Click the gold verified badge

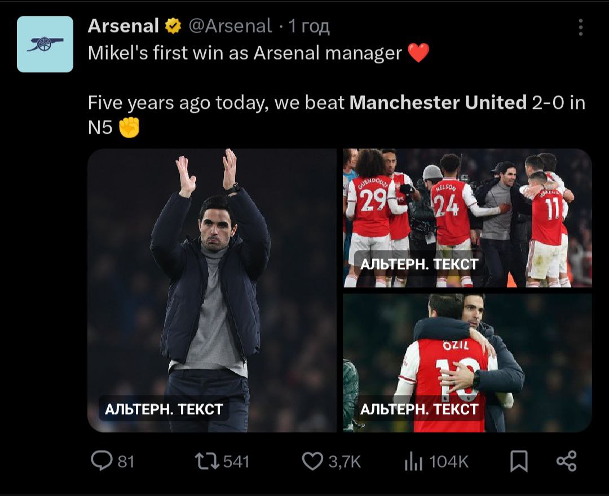[x=173, y=26]
